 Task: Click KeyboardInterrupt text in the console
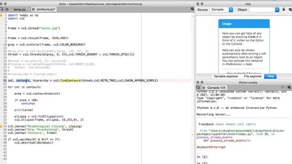[x=211, y=147]
